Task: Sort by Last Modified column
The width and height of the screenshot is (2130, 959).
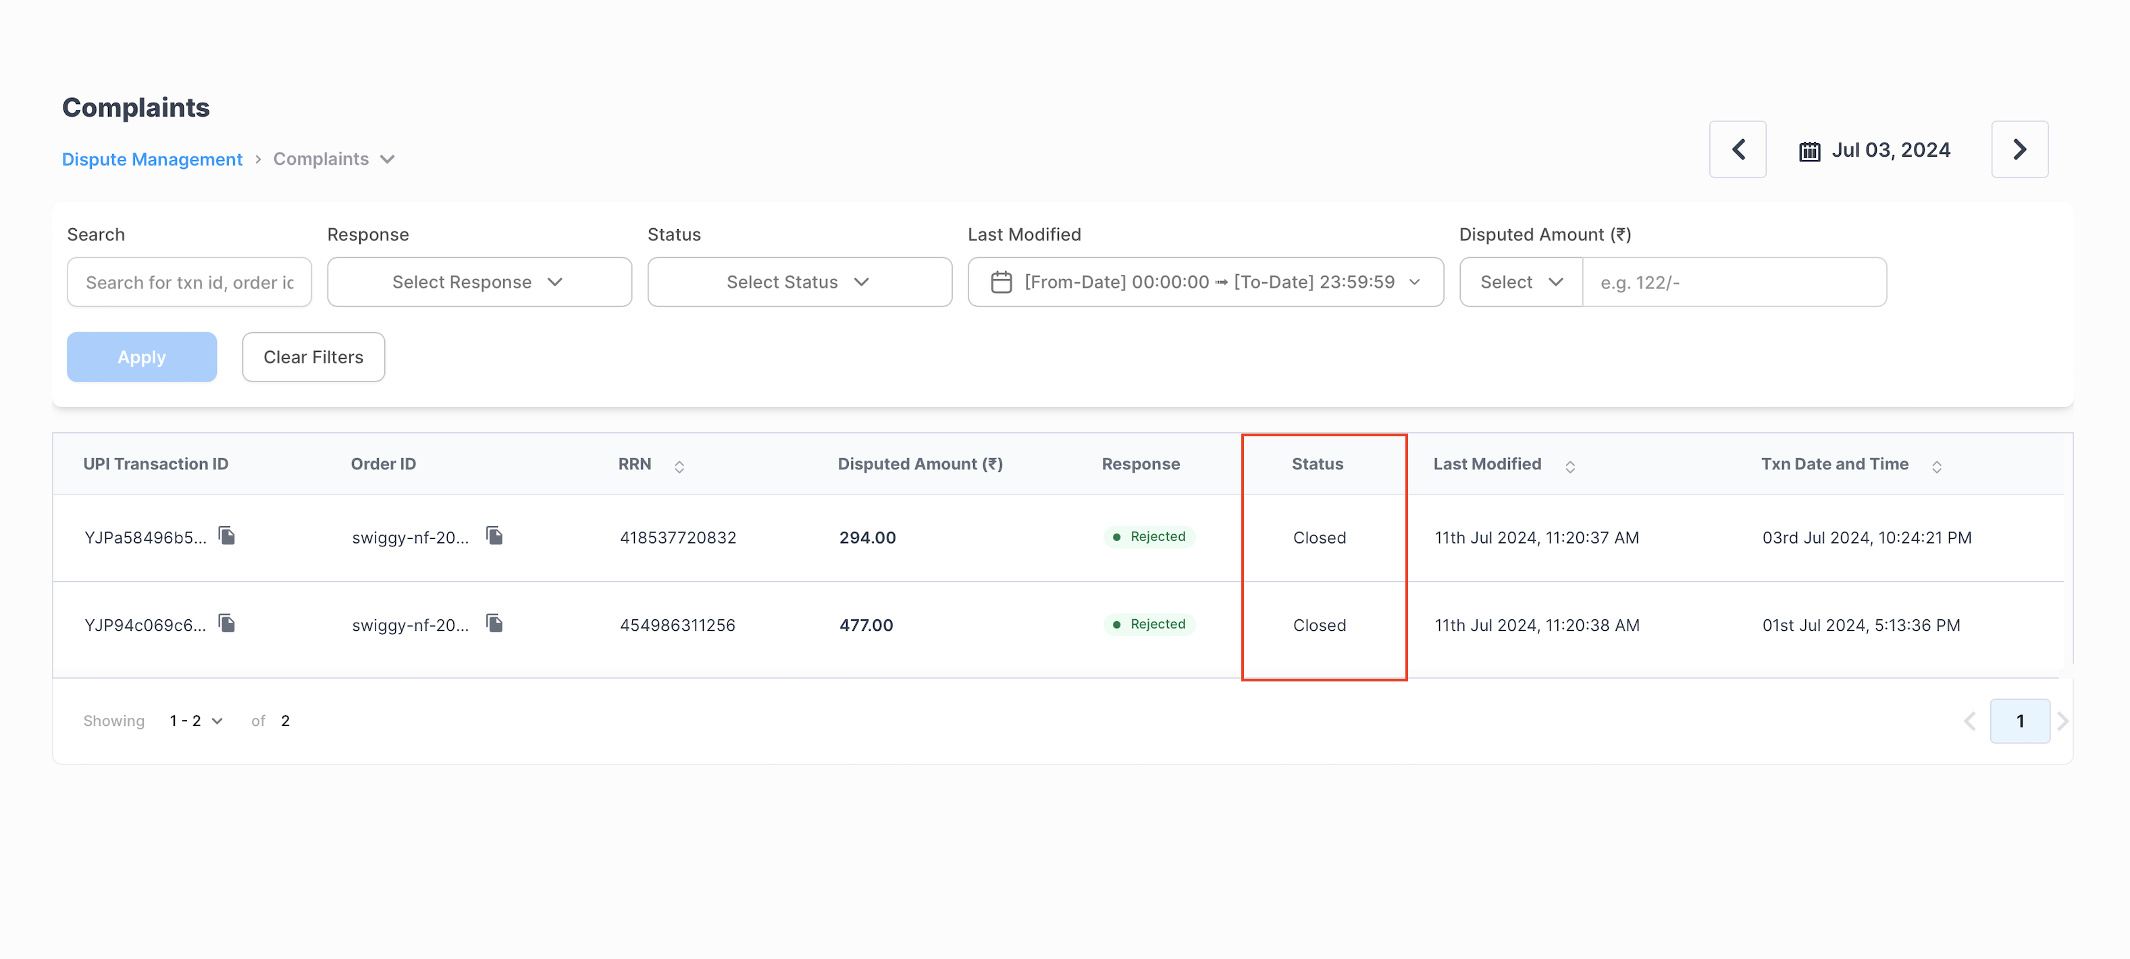Action: tap(1569, 466)
